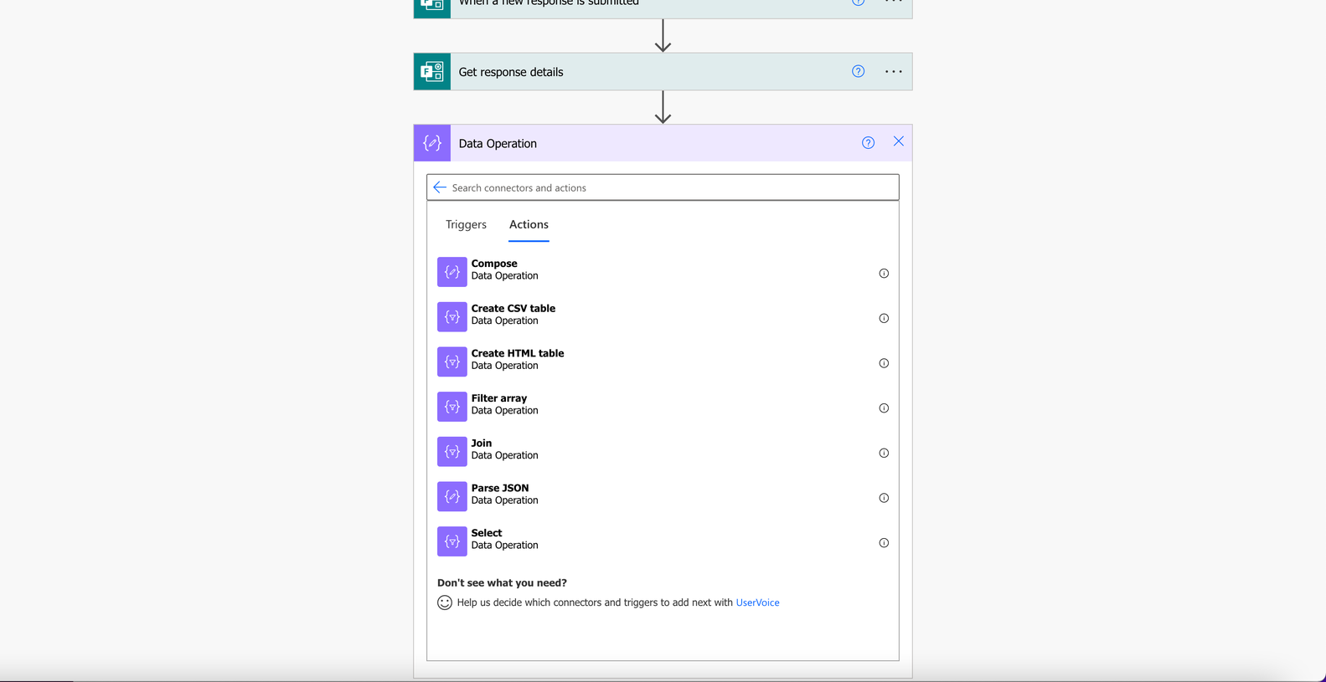Open help for Get response details
Image resolution: width=1326 pixels, height=682 pixels.
point(858,71)
